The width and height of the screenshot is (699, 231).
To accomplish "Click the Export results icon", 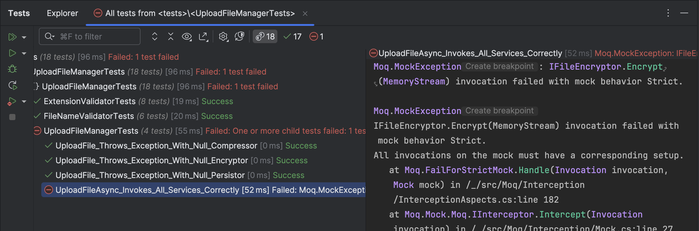I will pyautogui.click(x=203, y=37).
